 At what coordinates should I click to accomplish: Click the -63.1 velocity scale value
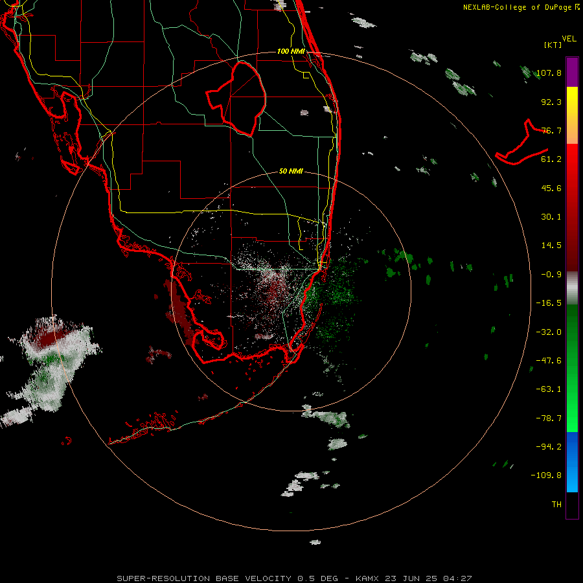tap(549, 389)
